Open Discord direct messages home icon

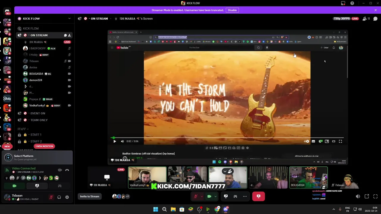pos(7,12)
